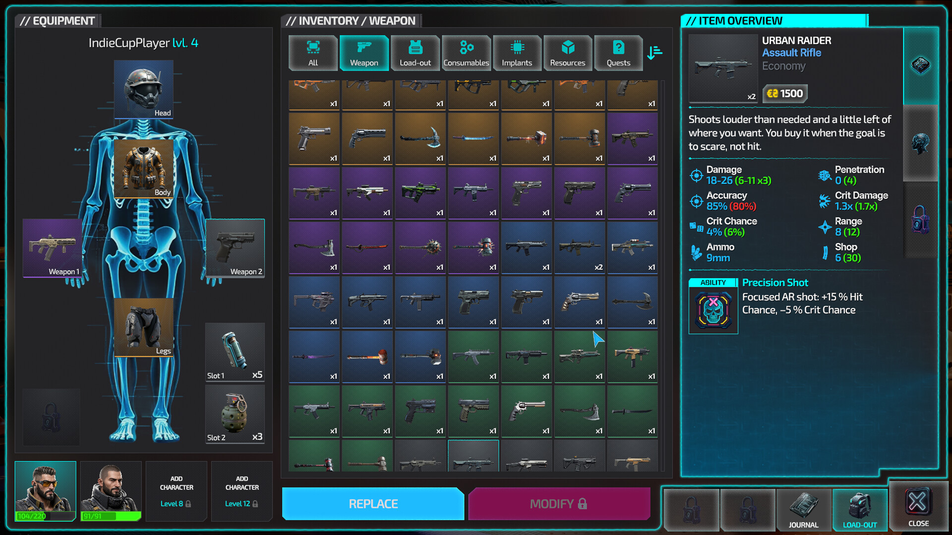
Task: Select the Resources inventory filter
Action: click(568, 53)
